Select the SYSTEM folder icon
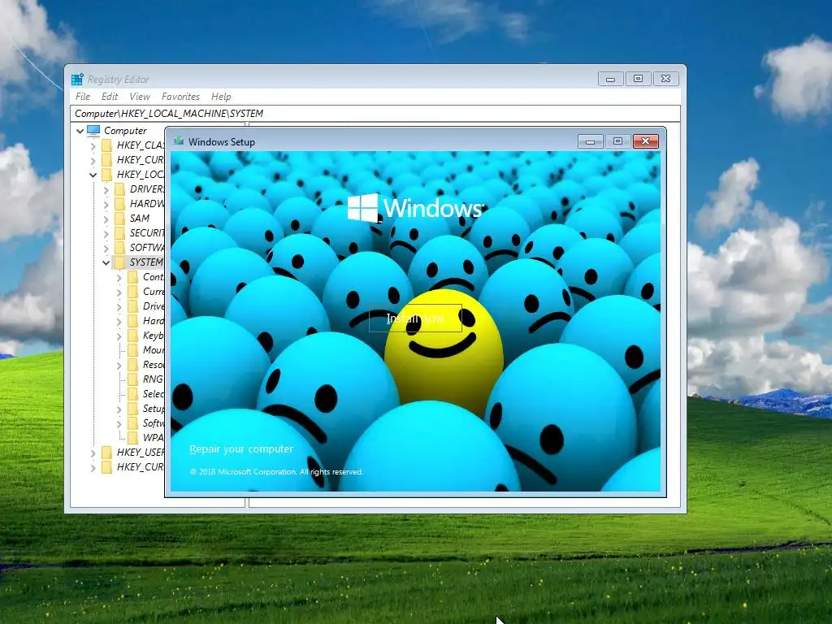The width and height of the screenshot is (832, 624). (x=120, y=262)
